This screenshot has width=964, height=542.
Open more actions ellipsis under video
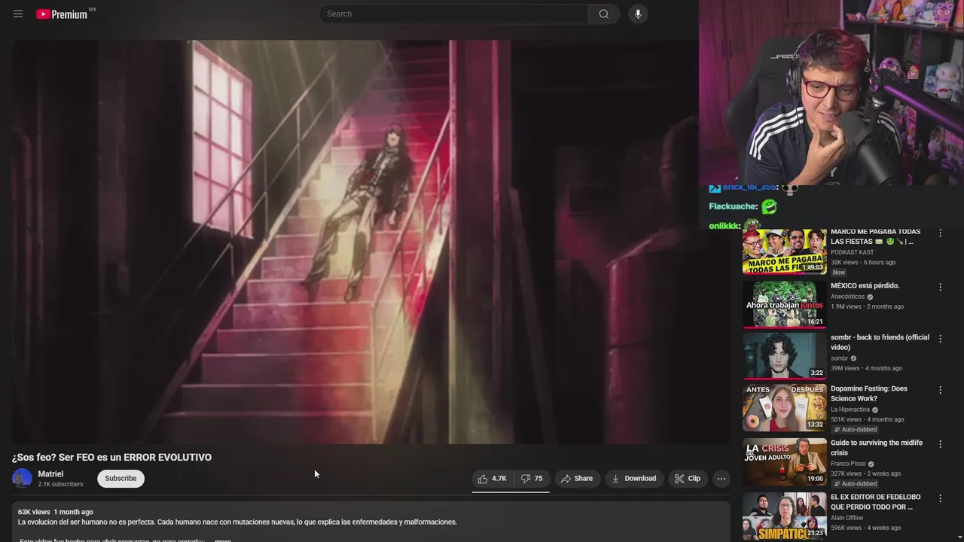721,479
